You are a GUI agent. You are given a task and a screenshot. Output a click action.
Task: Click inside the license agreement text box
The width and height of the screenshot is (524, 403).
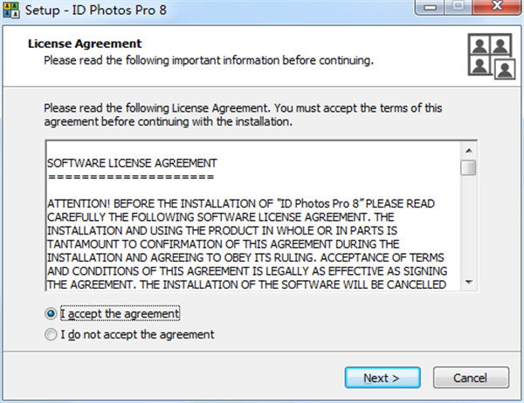pos(253,216)
